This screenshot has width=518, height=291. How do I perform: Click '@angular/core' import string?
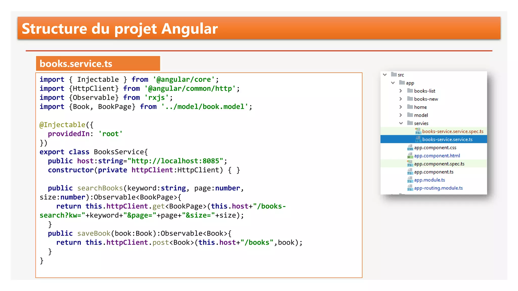(x=184, y=80)
